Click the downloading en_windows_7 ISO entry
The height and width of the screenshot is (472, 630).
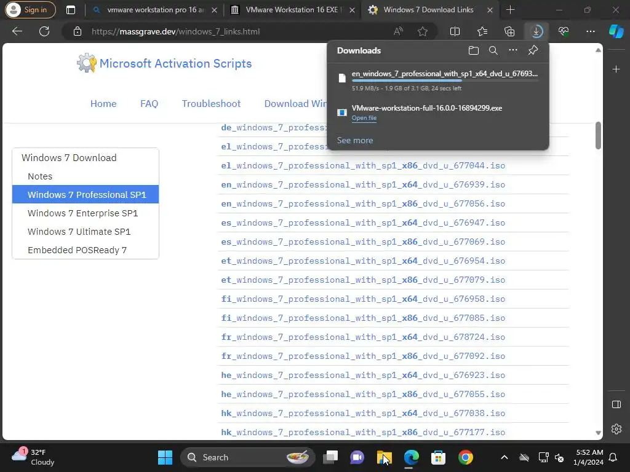438,81
